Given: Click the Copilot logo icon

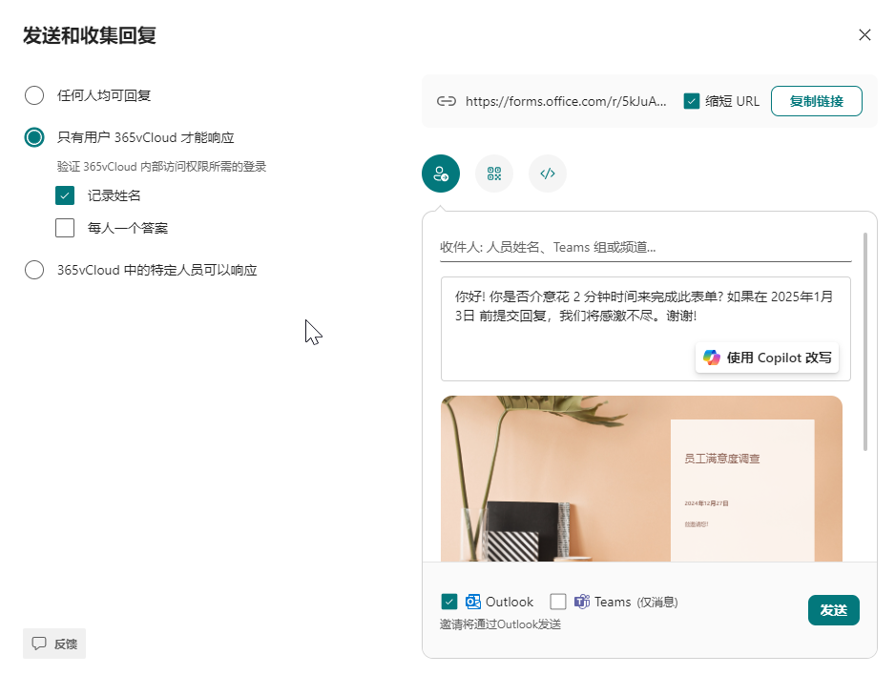Looking at the screenshot, I should coord(711,358).
